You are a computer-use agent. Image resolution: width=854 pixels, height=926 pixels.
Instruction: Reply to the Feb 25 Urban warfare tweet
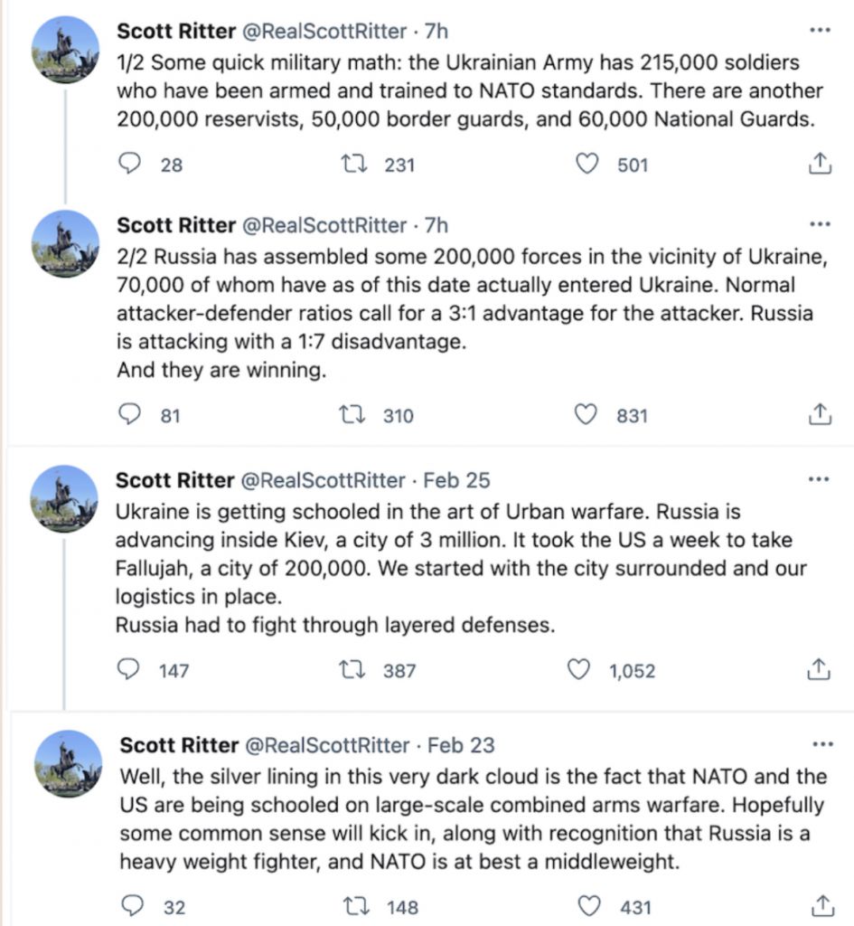(128, 670)
